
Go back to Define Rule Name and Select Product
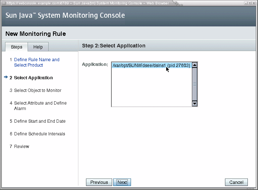pos(37,62)
